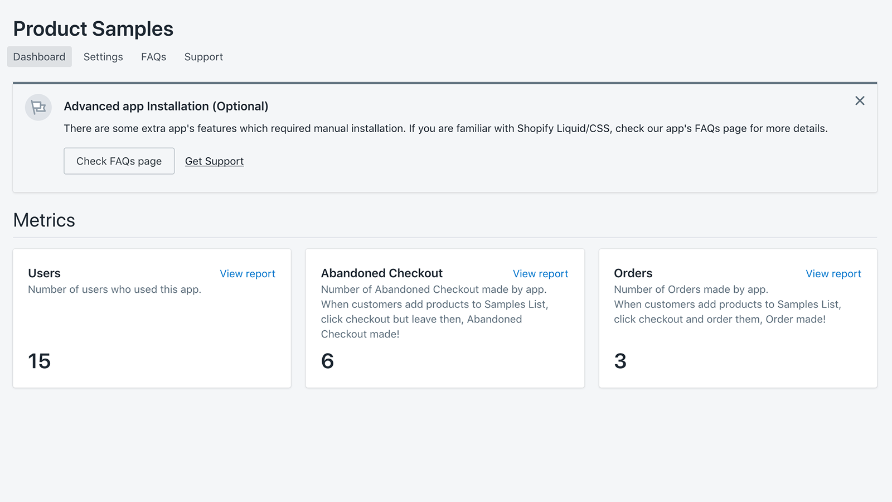Click the Abandoned Checkout count showing 6
The image size is (892, 502).
click(327, 361)
